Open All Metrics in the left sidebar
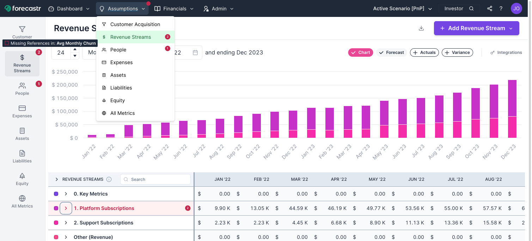Viewport: 532px width, 241px height. (22, 202)
